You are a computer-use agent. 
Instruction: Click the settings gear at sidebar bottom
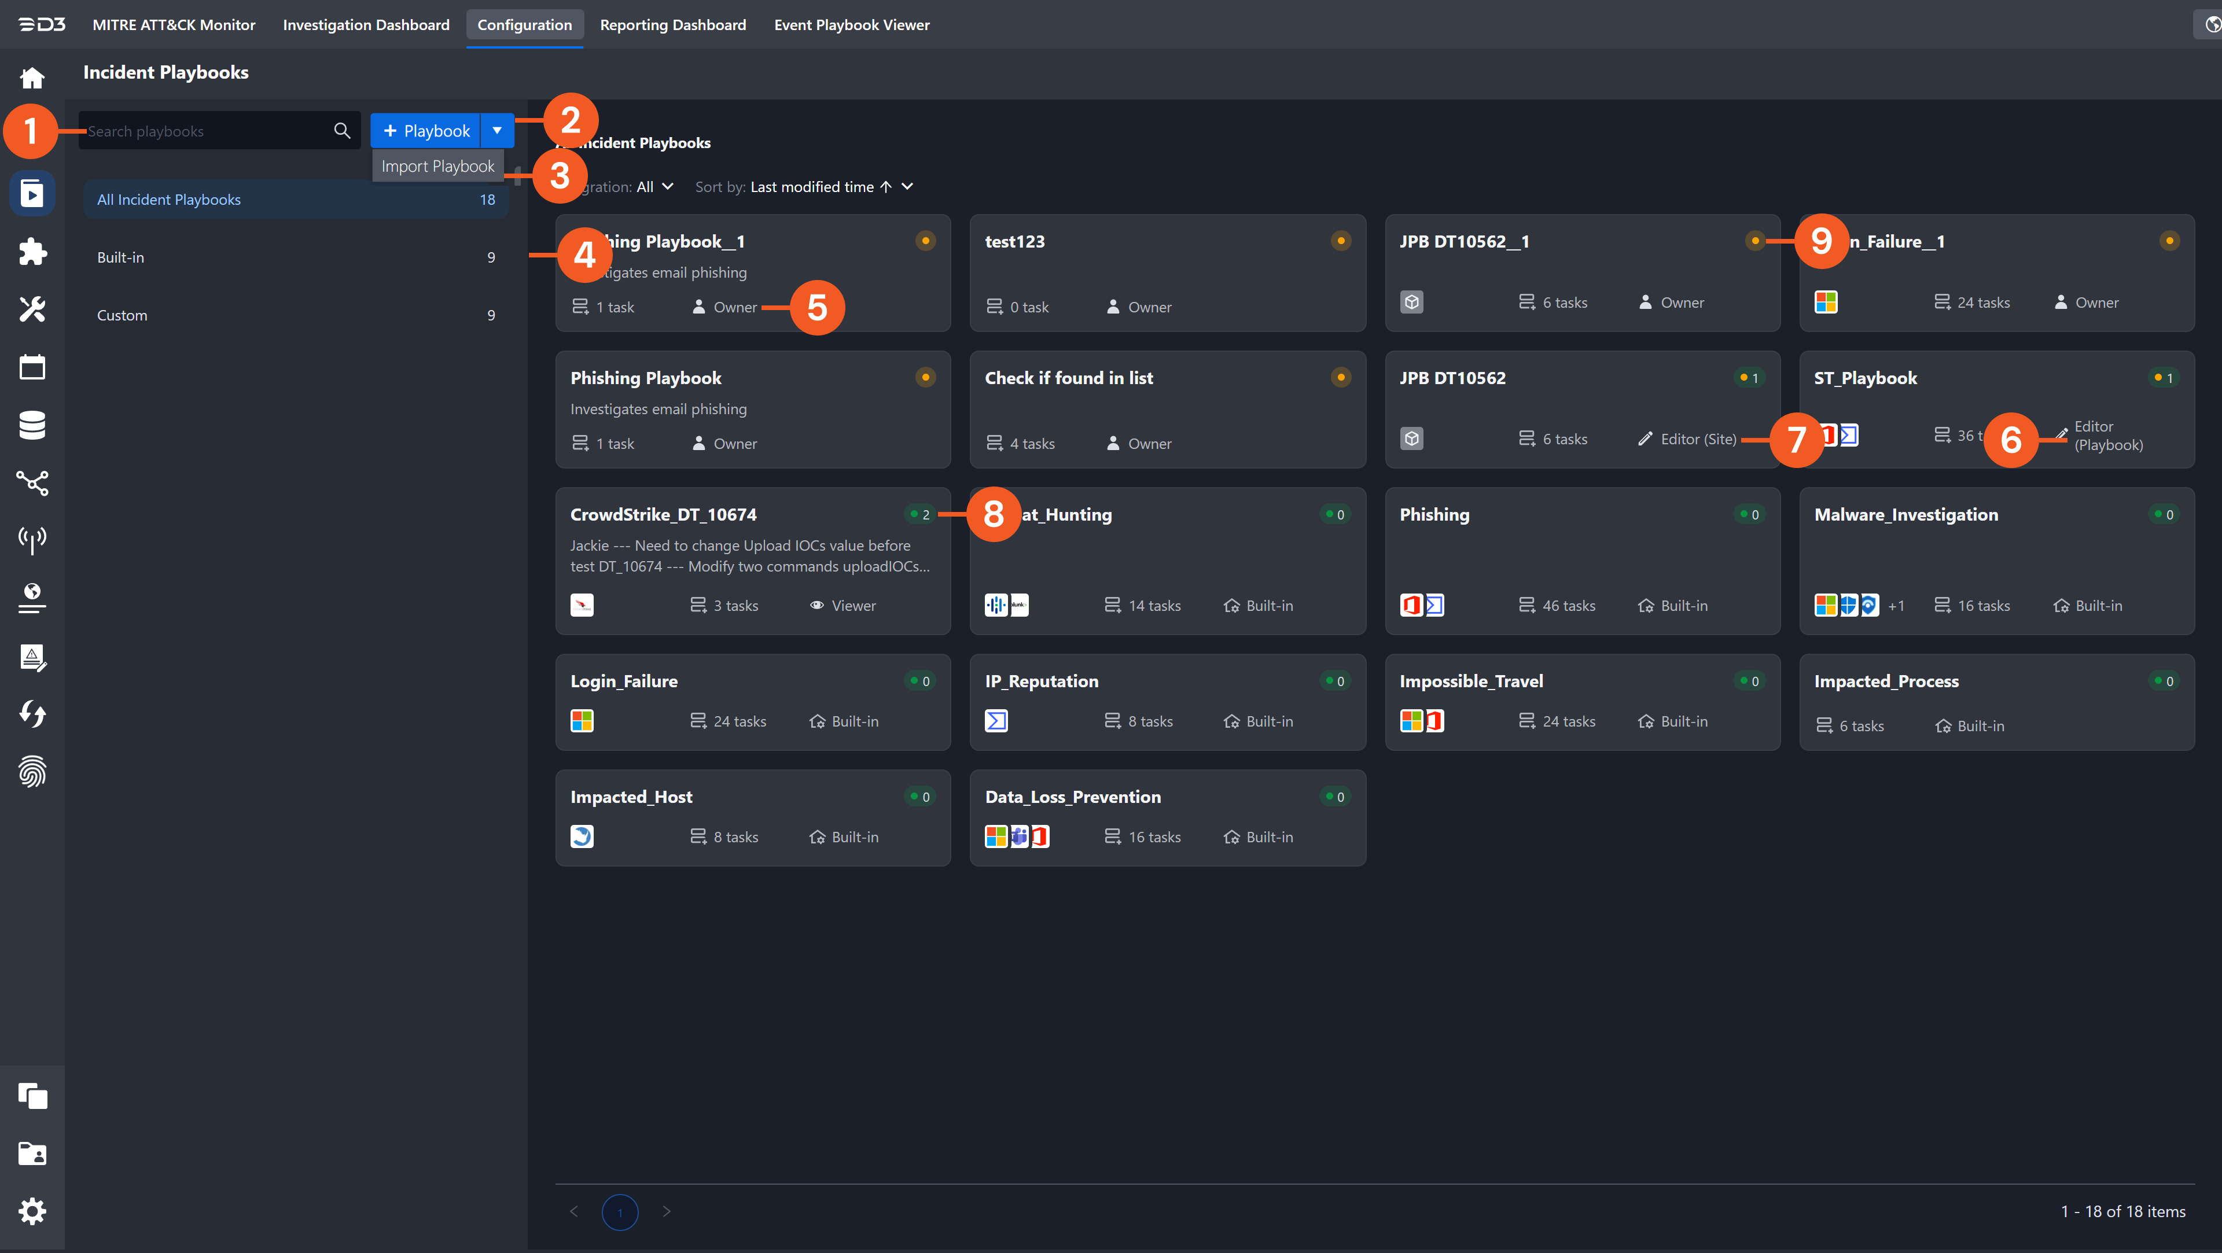click(32, 1211)
